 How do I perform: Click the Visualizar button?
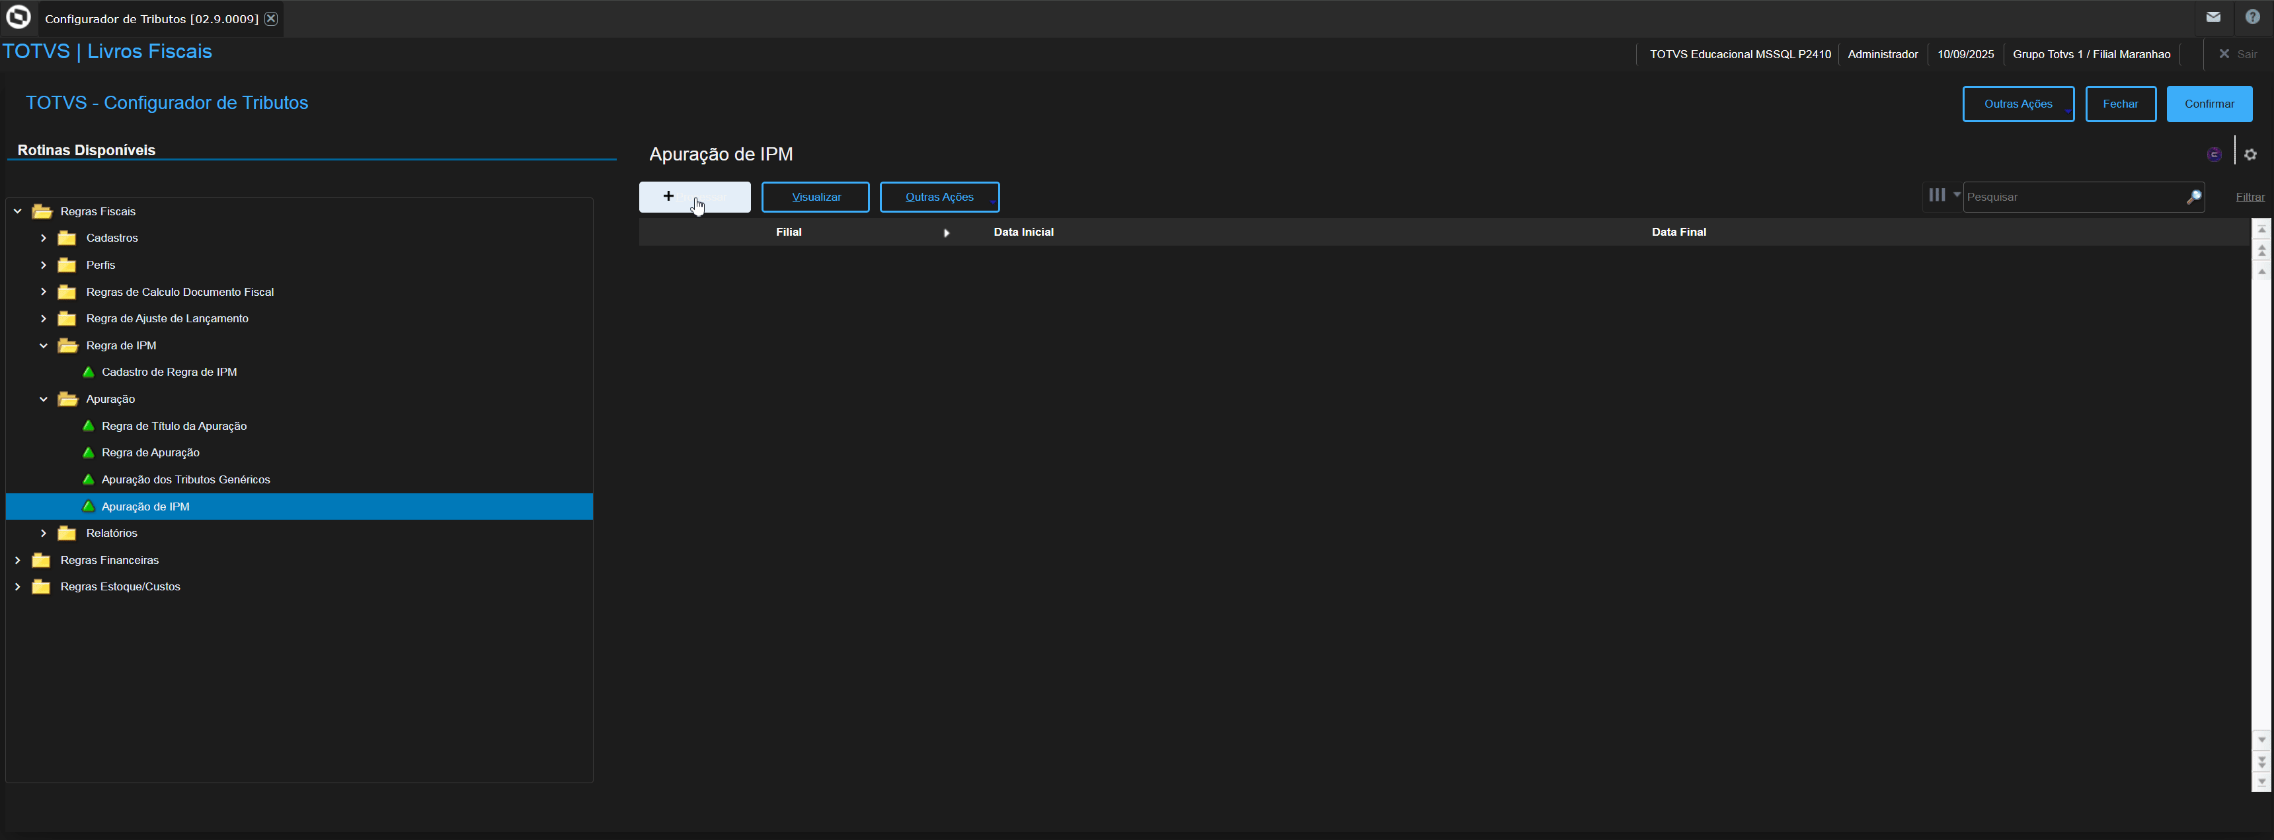[815, 197]
